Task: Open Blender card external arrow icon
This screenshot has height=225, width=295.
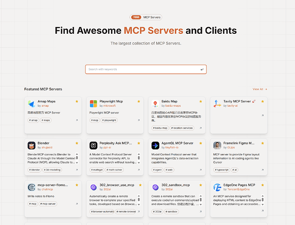Action: 77,170
